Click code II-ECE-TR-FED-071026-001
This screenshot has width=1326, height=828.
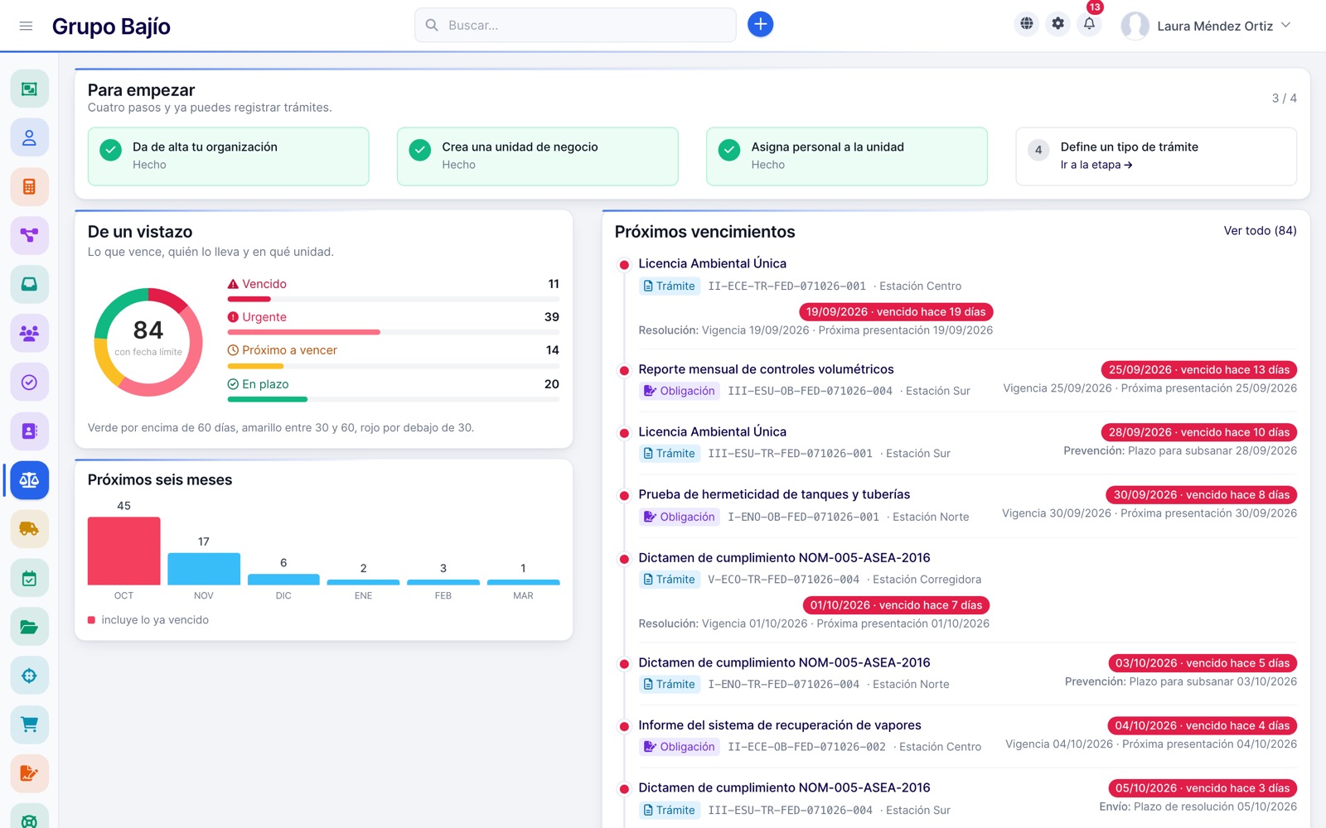pyautogui.click(x=786, y=286)
